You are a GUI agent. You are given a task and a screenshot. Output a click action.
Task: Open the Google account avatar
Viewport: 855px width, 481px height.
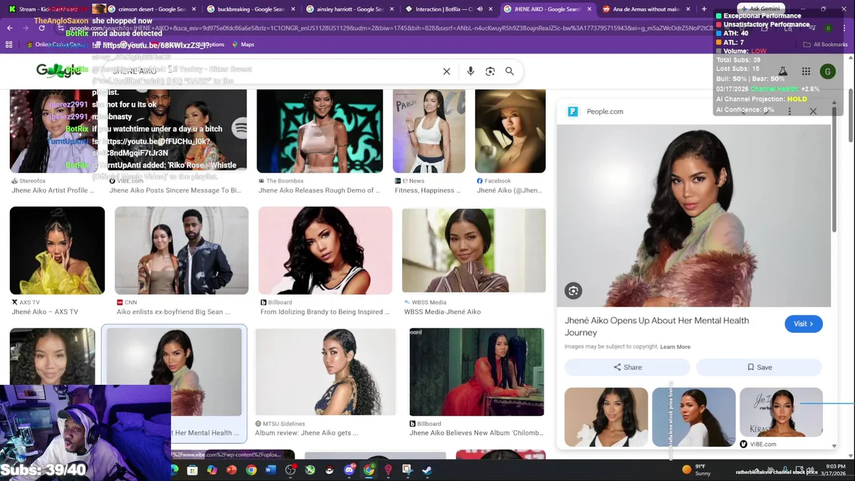coord(828,71)
